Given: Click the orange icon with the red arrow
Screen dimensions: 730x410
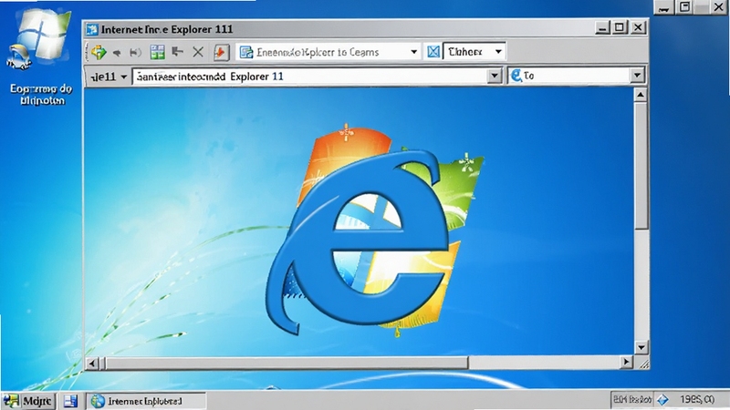Looking at the screenshot, I should coord(222,52).
